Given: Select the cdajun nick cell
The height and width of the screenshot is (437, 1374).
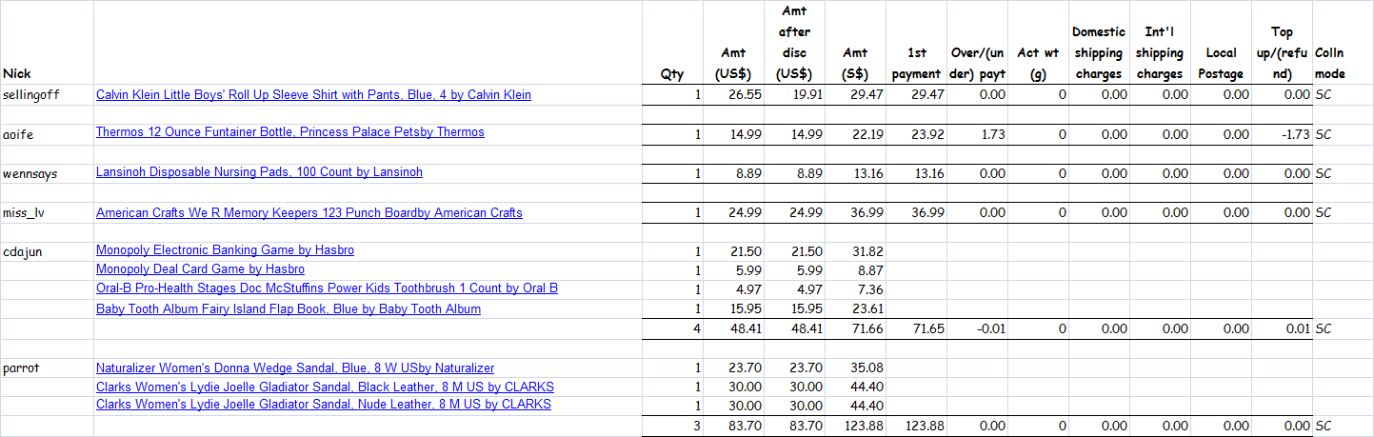Looking at the screenshot, I should pyautogui.click(x=47, y=251).
